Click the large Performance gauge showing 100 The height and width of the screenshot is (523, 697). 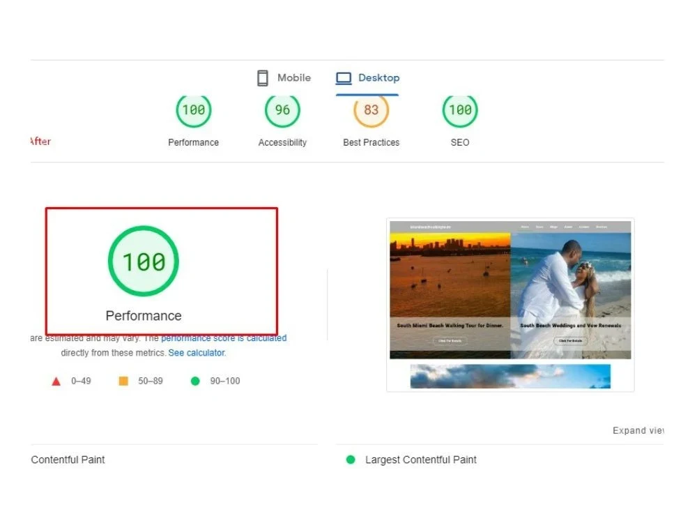pos(144,261)
